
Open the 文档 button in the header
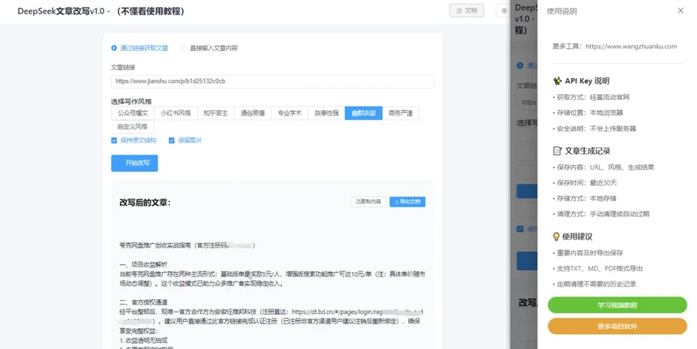pos(466,11)
